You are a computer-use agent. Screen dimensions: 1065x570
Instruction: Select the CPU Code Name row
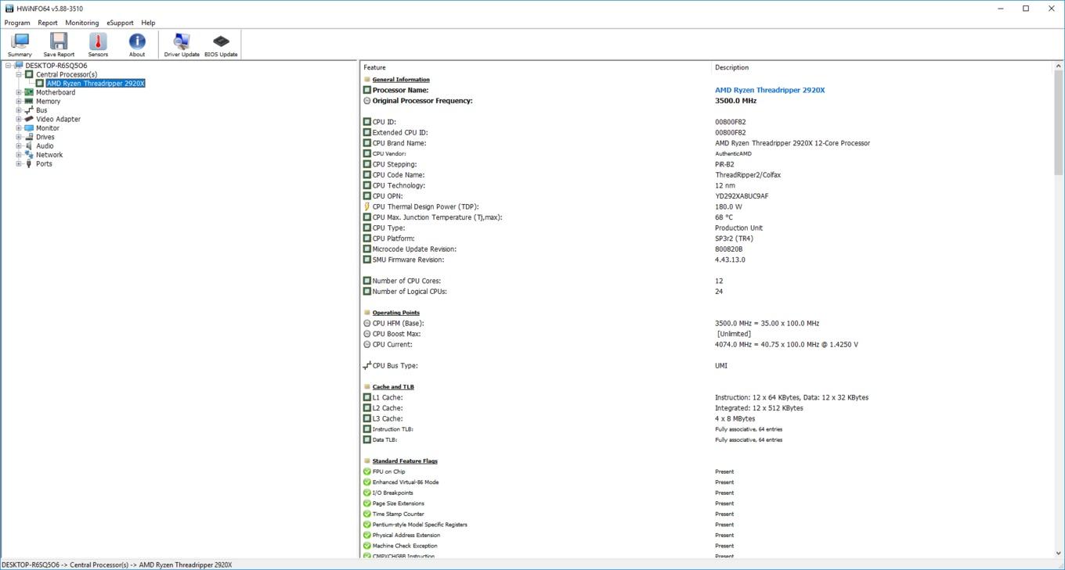point(707,175)
